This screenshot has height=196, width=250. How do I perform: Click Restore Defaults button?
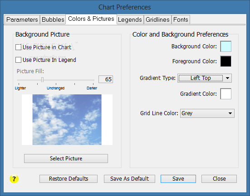pos(69,179)
